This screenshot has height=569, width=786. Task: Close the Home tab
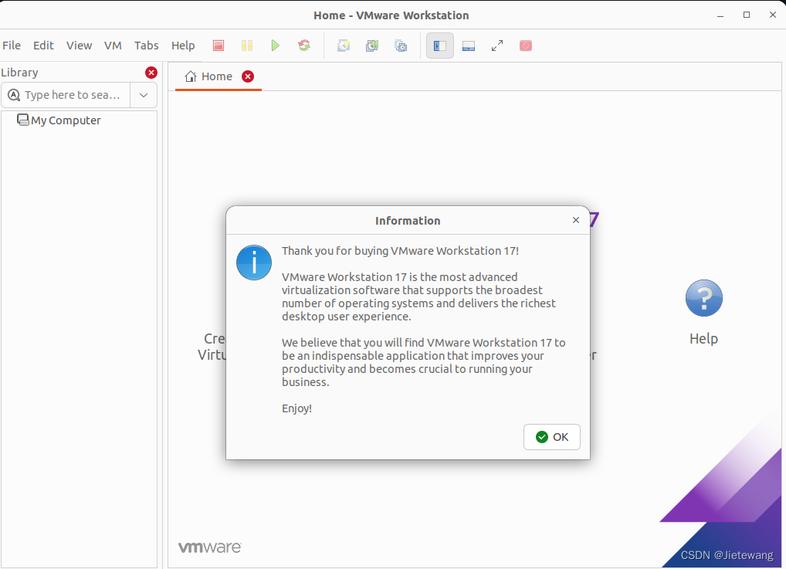click(247, 76)
